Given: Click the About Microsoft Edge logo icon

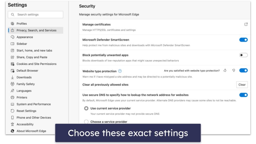Looking at the screenshot, I should pyautogui.click(x=13, y=131).
